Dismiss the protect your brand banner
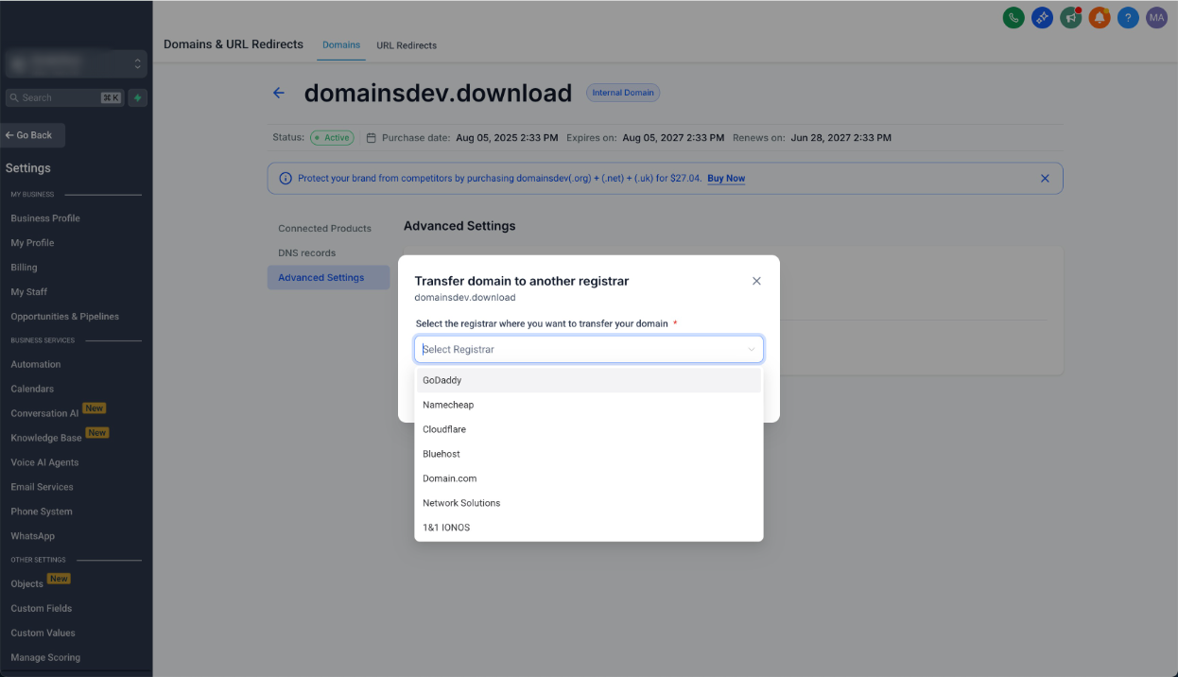This screenshot has height=677, width=1178. coord(1045,178)
